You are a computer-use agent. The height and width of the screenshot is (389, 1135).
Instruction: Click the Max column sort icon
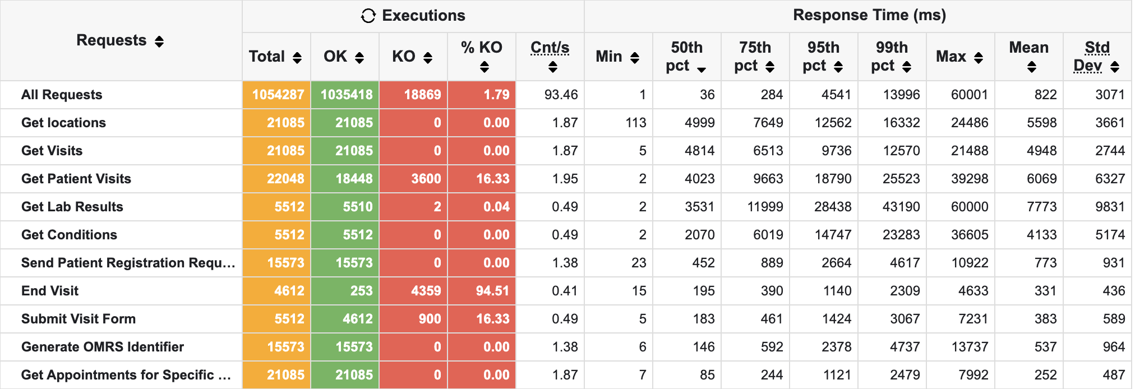pos(979,57)
